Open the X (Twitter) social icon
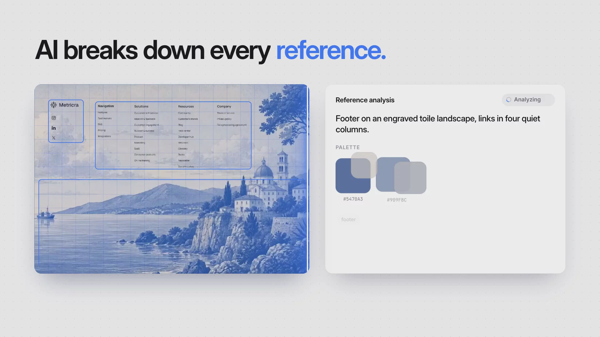This screenshot has height=337, width=600. click(54, 138)
